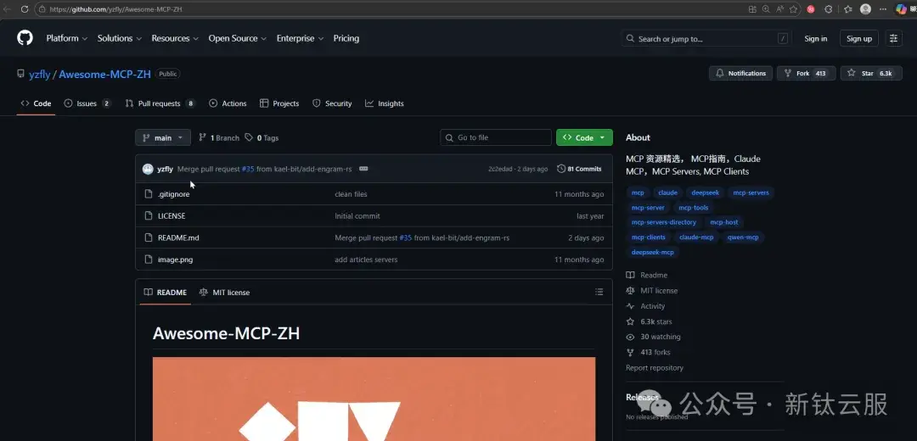This screenshot has width=917, height=441.
Task: Star the Awesome-MCP-ZH repository
Action: point(871,73)
